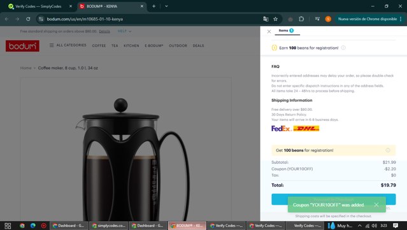Click the blue checkout button

[x=334, y=199]
